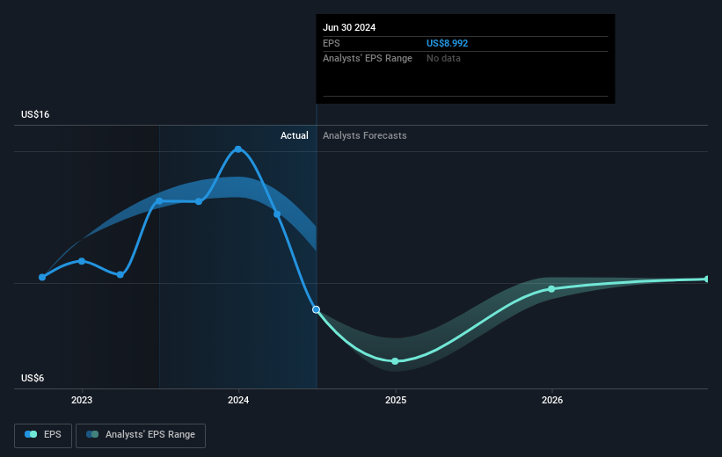Viewport: 722px width, 457px height.
Task: Click the Analysts' EPS Range tooltip row label
Action: coord(368,59)
